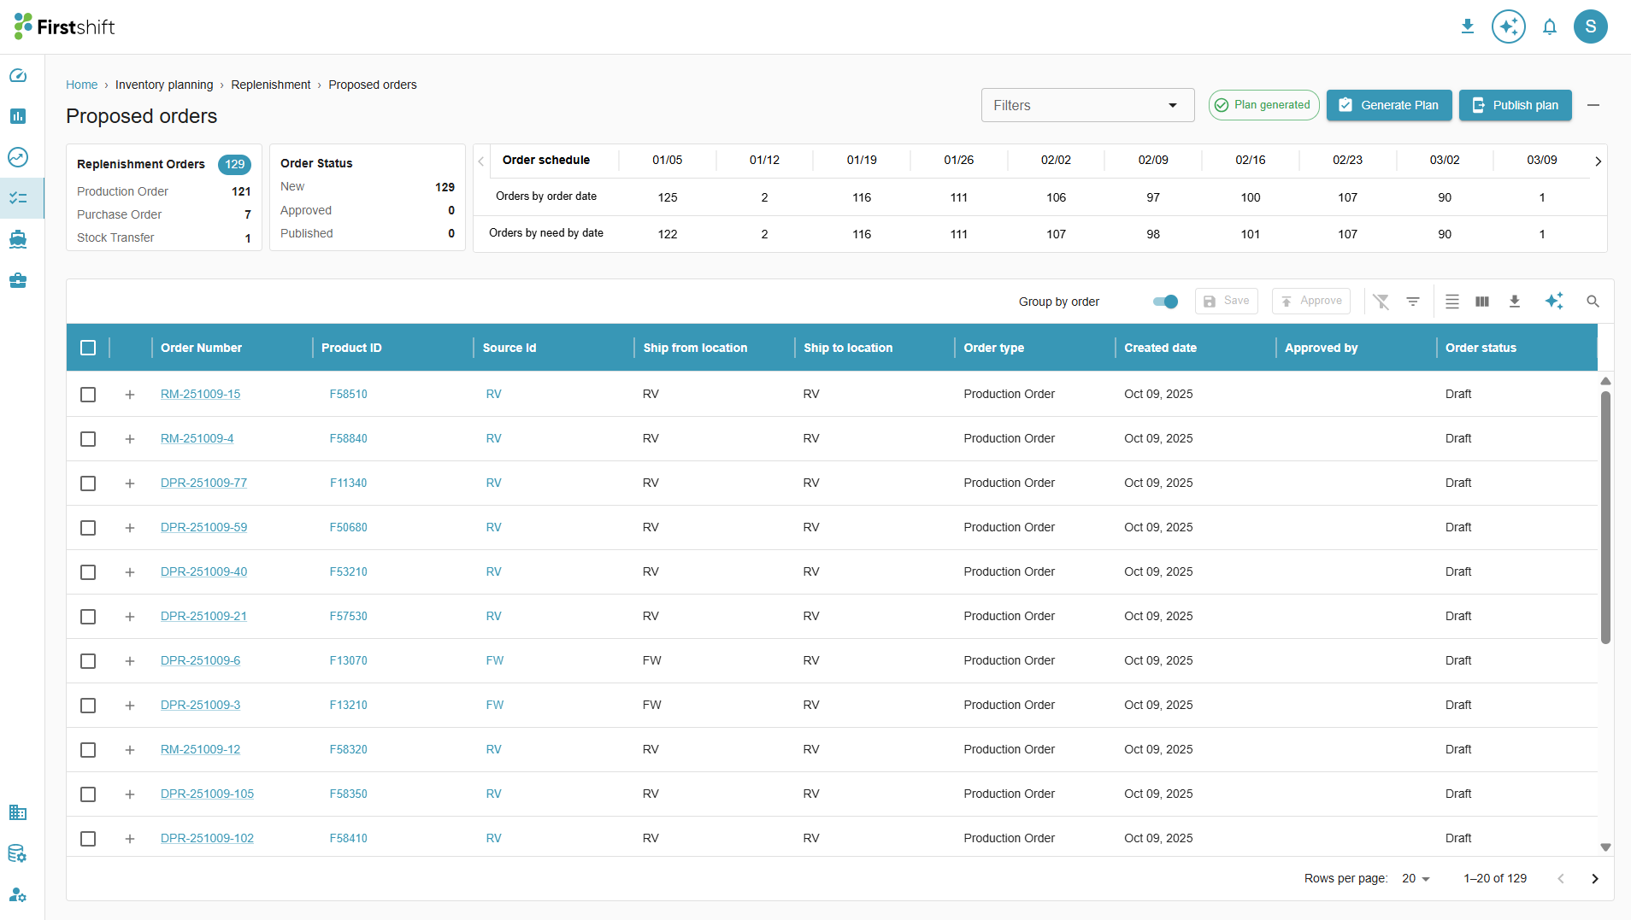Click the Save button
The width and height of the screenshot is (1631, 920).
[x=1226, y=301]
